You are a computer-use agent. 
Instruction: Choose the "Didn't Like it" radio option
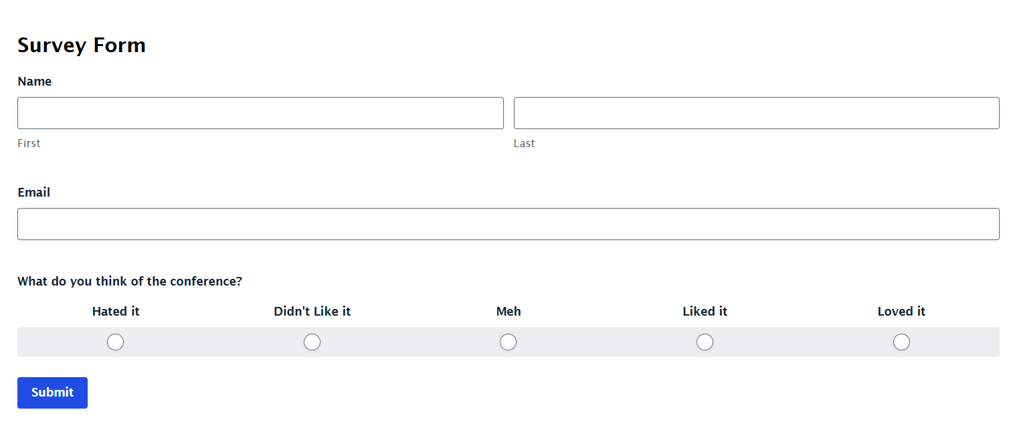[x=312, y=342]
